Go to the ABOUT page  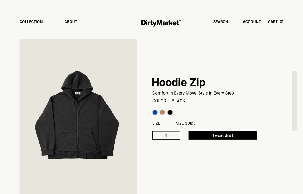[x=71, y=22]
